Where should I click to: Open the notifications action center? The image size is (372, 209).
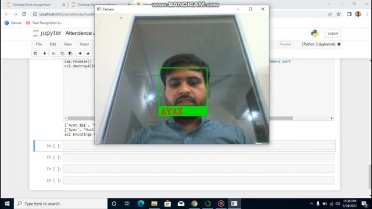click(x=364, y=204)
